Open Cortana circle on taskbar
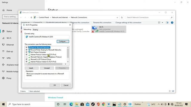This screenshot has height=107, width=191. tap(58, 104)
